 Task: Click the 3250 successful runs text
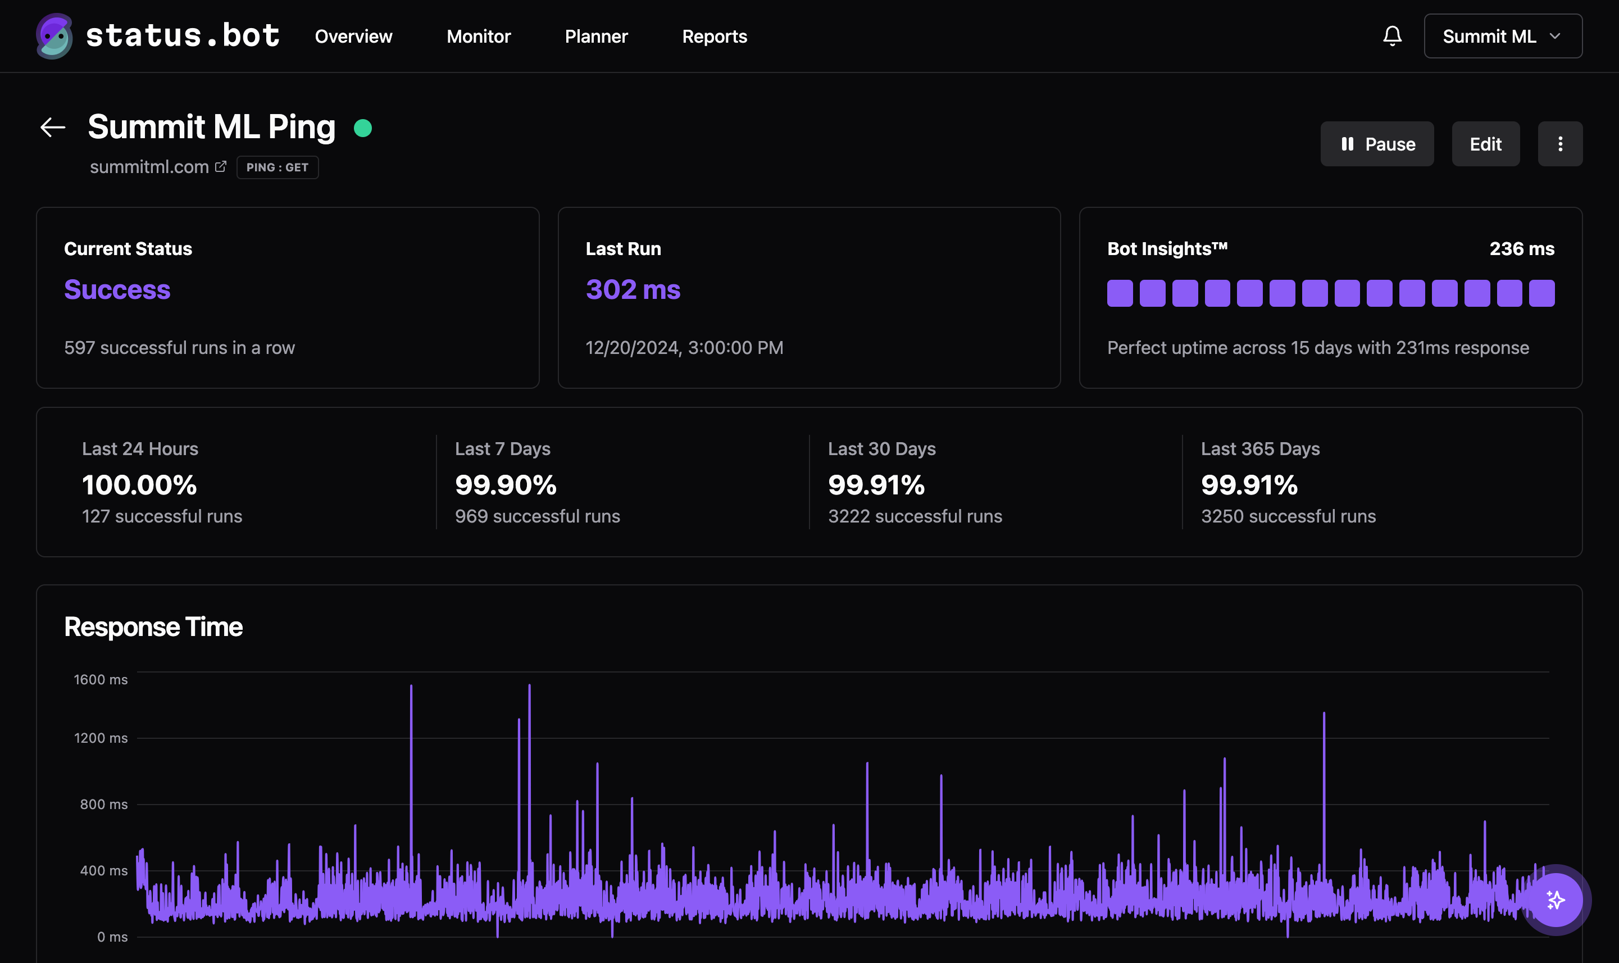tap(1288, 516)
